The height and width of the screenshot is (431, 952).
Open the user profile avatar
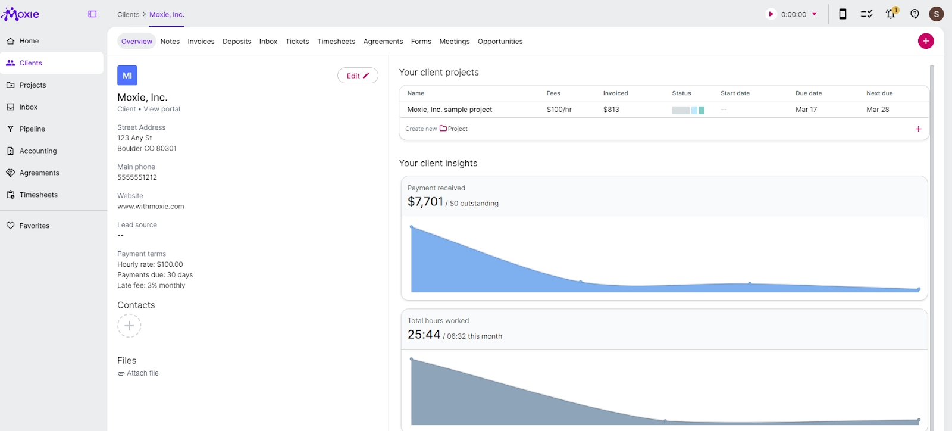[937, 14]
